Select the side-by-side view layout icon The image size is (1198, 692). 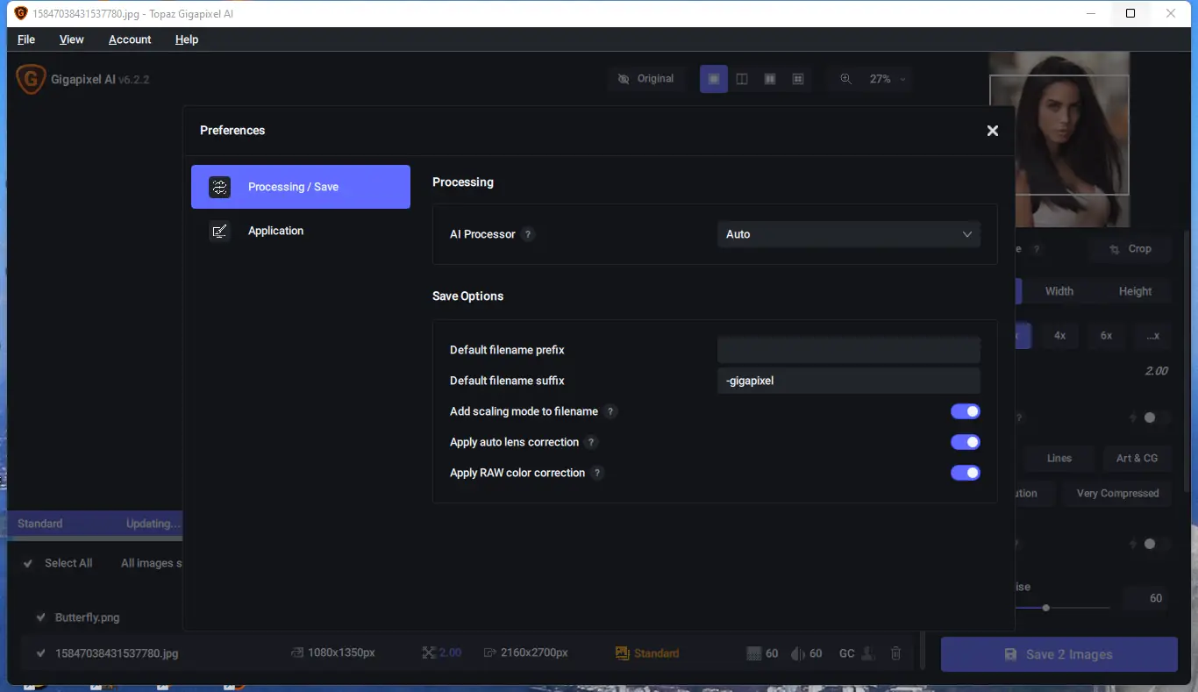[x=770, y=79]
